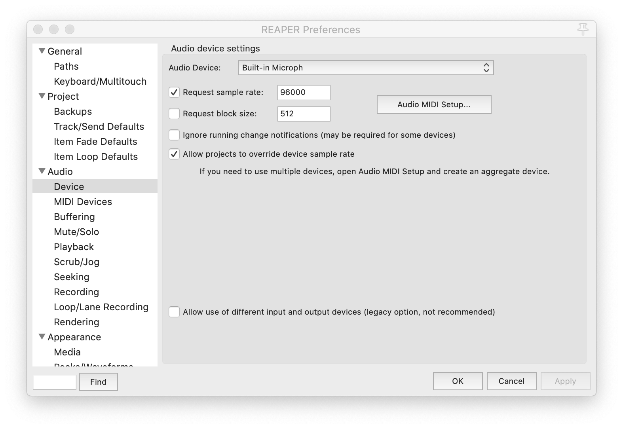This screenshot has height=429, width=623.
Task: Collapse the Project tree section
Action: [x=42, y=96]
